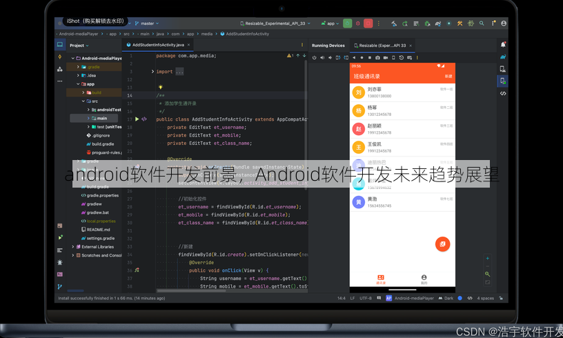This screenshot has height=338, width=563.
Task: Open the 刘亦菲 contact row in the phone app
Action: 402,92
